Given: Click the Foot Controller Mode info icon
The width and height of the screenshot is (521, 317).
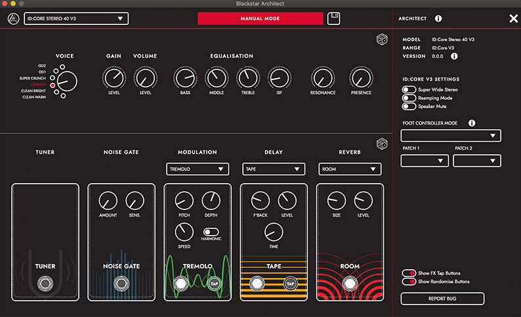Looking at the screenshot, I should tap(471, 123).
